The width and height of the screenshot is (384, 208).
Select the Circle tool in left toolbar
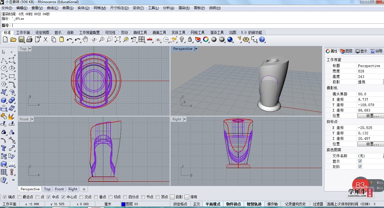4,68
